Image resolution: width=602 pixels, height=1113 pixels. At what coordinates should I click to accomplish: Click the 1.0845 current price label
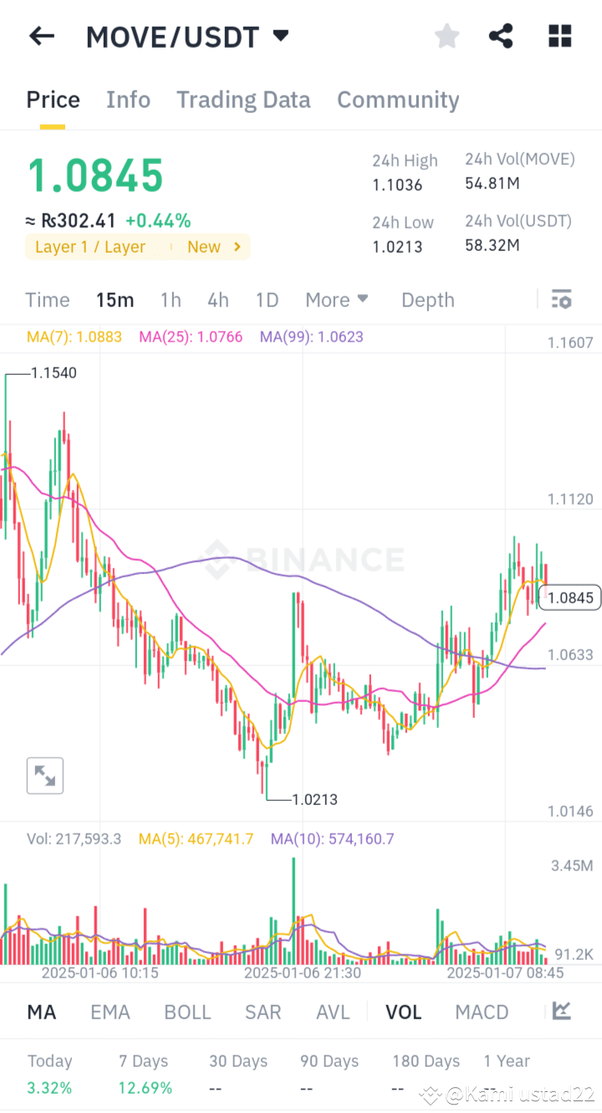[x=569, y=597]
